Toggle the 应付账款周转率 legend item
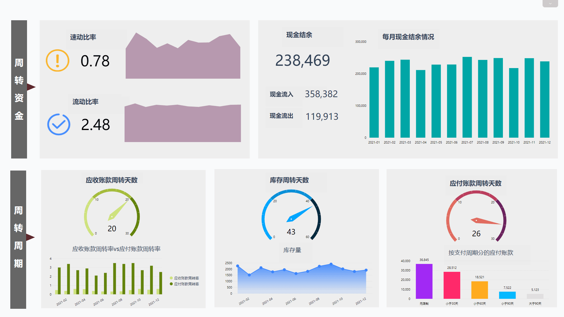This screenshot has width=564, height=317. tap(184, 284)
